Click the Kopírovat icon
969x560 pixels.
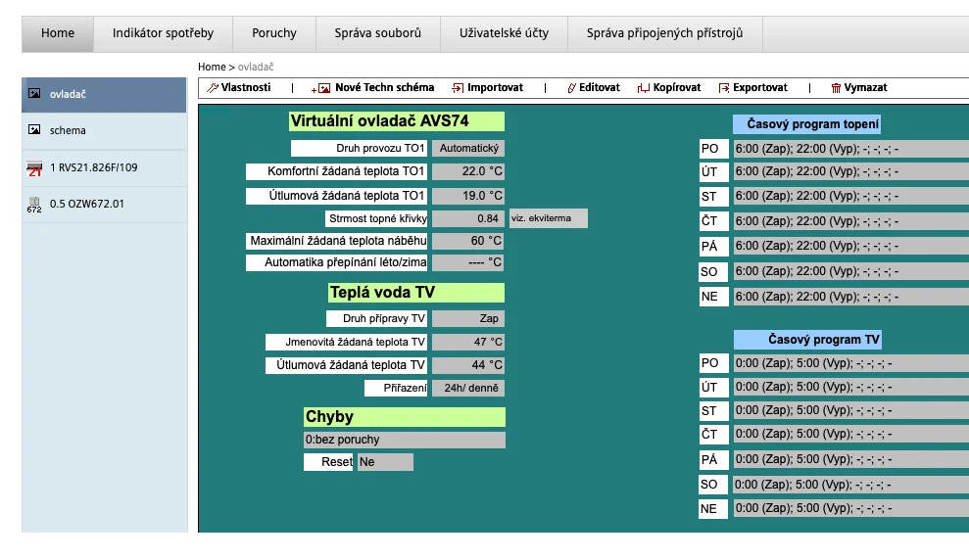tap(644, 88)
